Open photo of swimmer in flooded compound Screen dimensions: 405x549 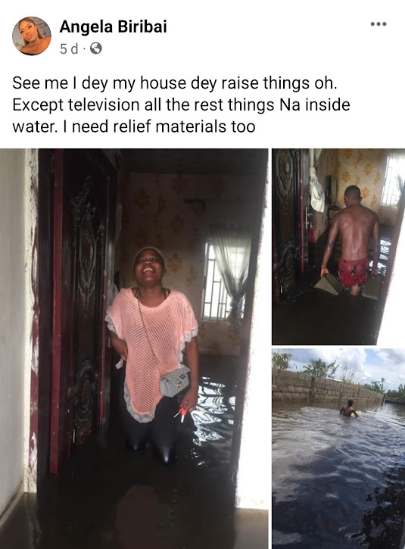pos(338,448)
